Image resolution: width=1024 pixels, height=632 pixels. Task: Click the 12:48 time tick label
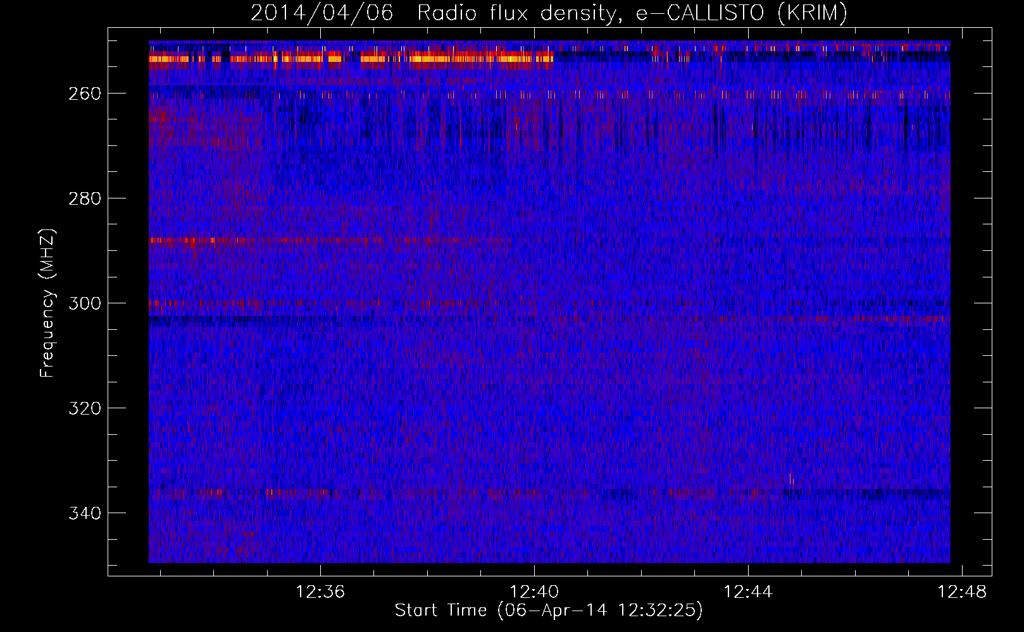click(962, 592)
